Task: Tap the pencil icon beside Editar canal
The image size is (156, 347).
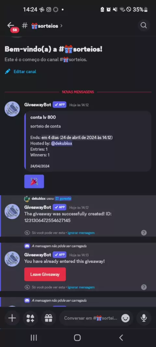Action: point(7,72)
